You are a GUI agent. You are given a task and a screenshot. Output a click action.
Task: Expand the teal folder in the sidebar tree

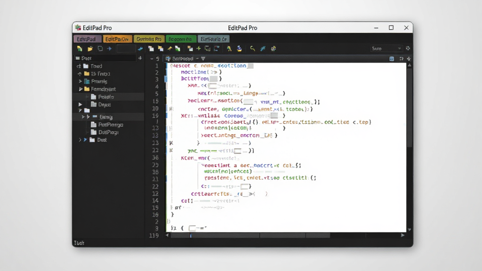[x=80, y=81]
